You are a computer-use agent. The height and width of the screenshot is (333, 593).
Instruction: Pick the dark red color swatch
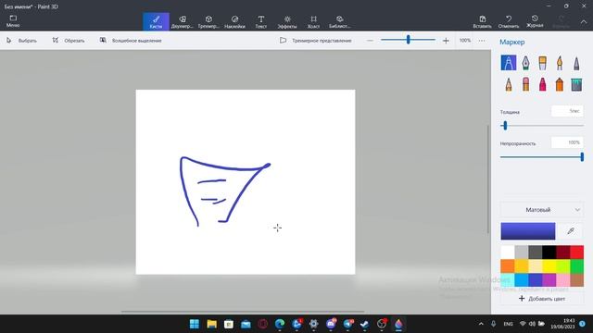562,253
